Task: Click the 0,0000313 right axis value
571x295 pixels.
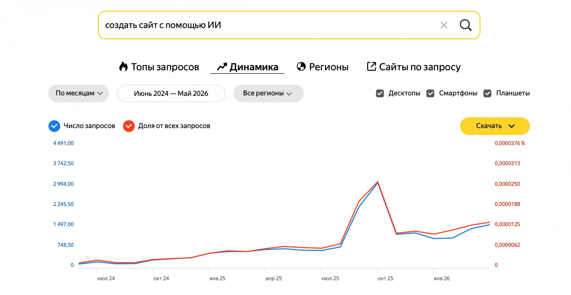Action: (x=507, y=163)
